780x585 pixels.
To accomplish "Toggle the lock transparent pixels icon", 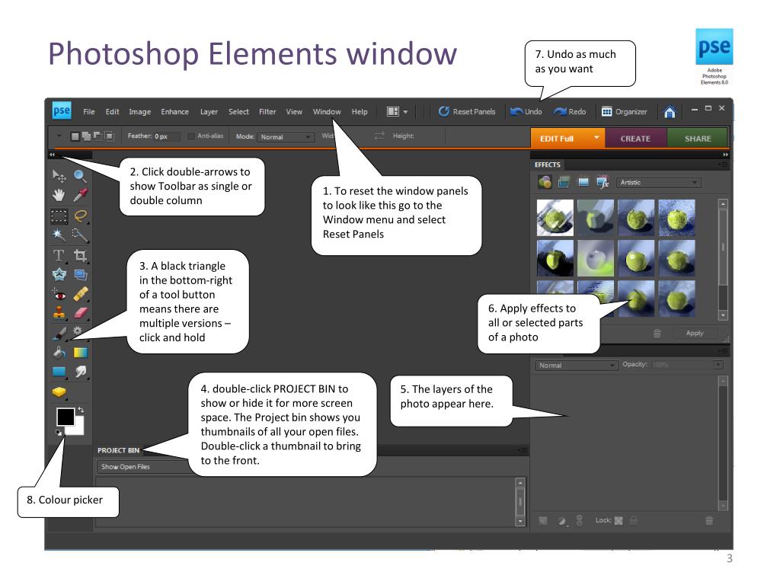I will click(x=619, y=520).
